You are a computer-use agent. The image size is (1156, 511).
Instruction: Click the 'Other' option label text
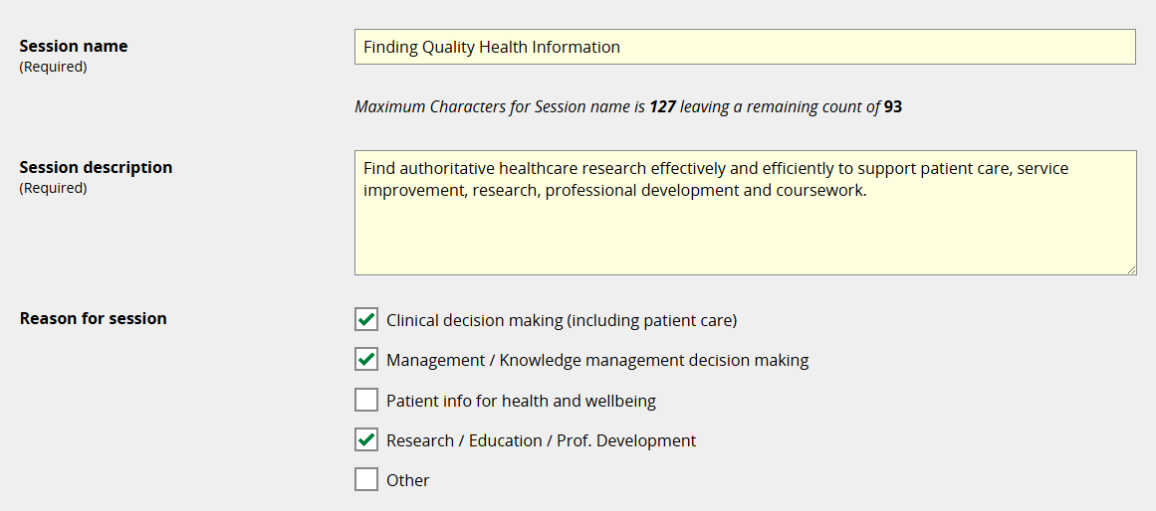click(x=407, y=480)
